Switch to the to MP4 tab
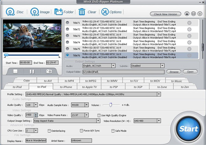This screenshot has height=145, width=206. click(x=69, y=81)
